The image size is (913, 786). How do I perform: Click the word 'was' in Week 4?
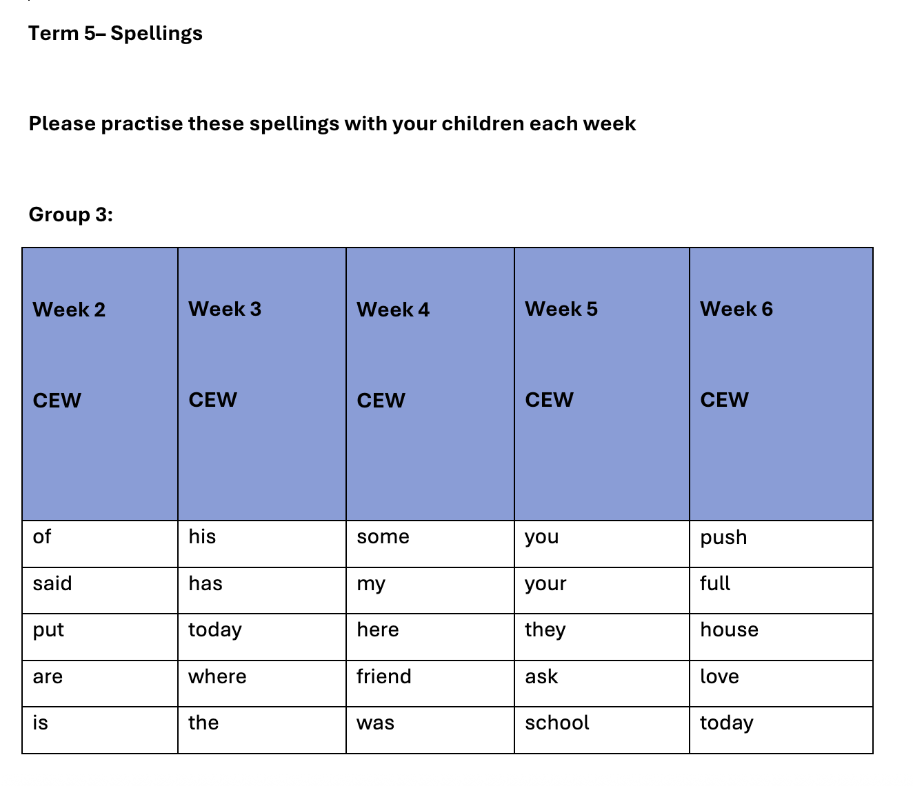(x=375, y=723)
